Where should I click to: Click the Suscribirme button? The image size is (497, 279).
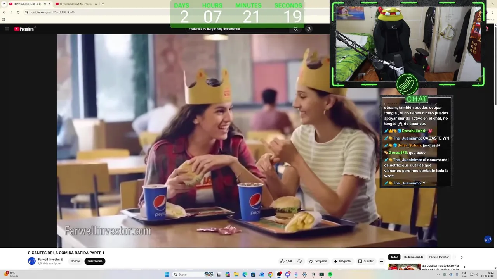(95, 261)
